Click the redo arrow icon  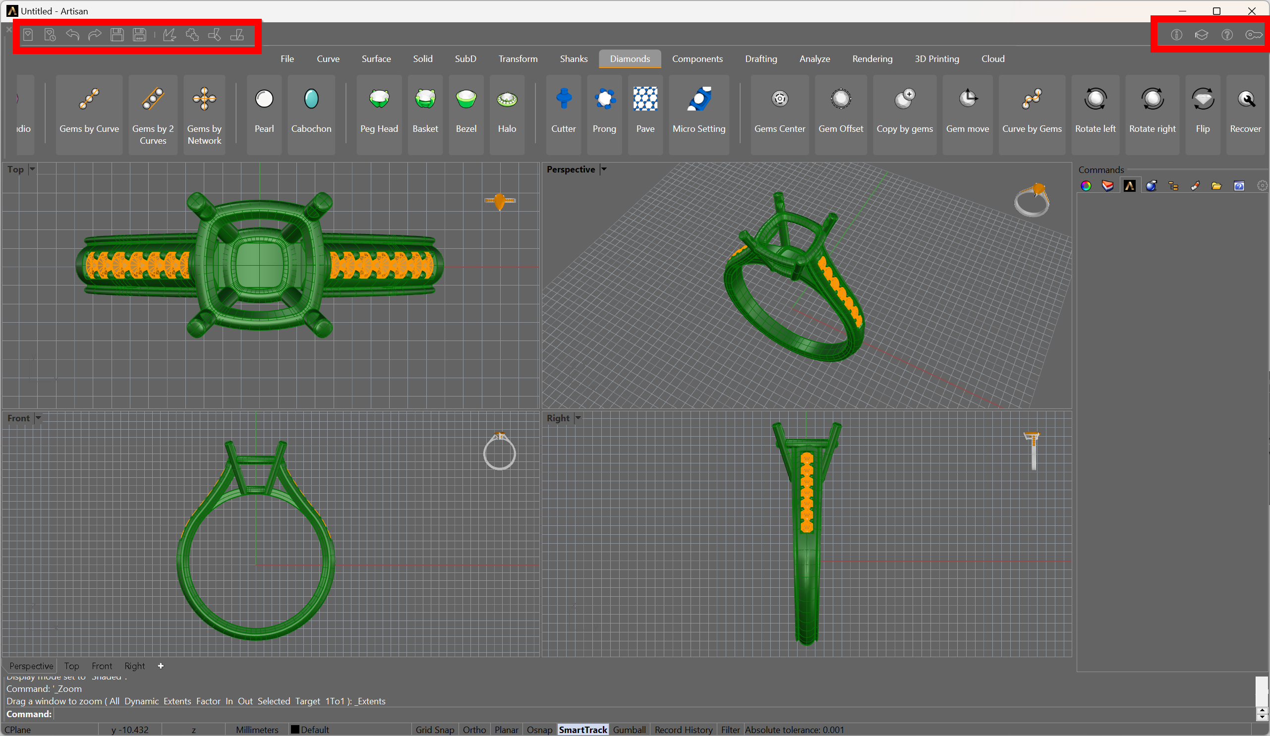coord(95,35)
